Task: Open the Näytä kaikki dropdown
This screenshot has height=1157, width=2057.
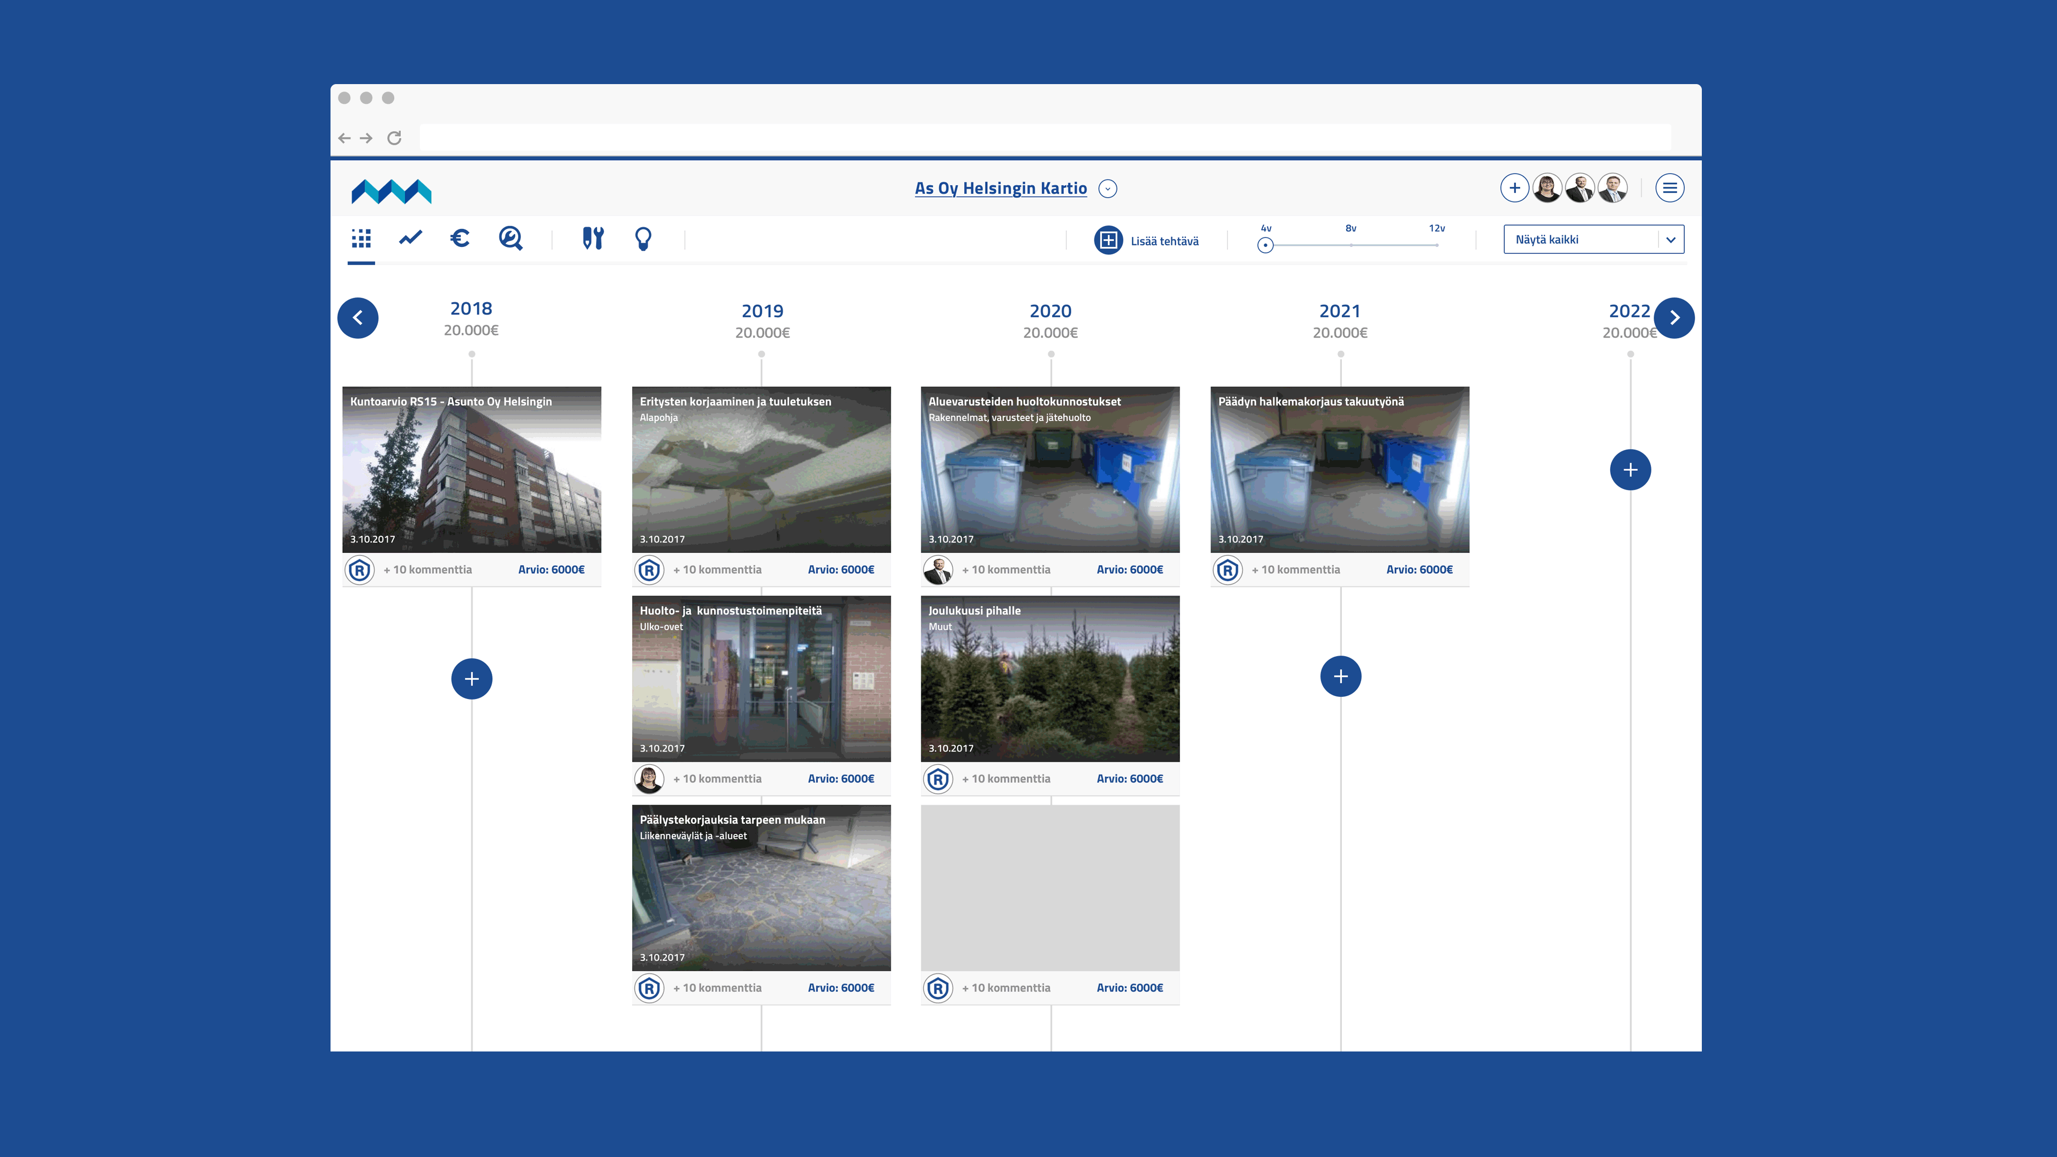Action: point(1594,239)
